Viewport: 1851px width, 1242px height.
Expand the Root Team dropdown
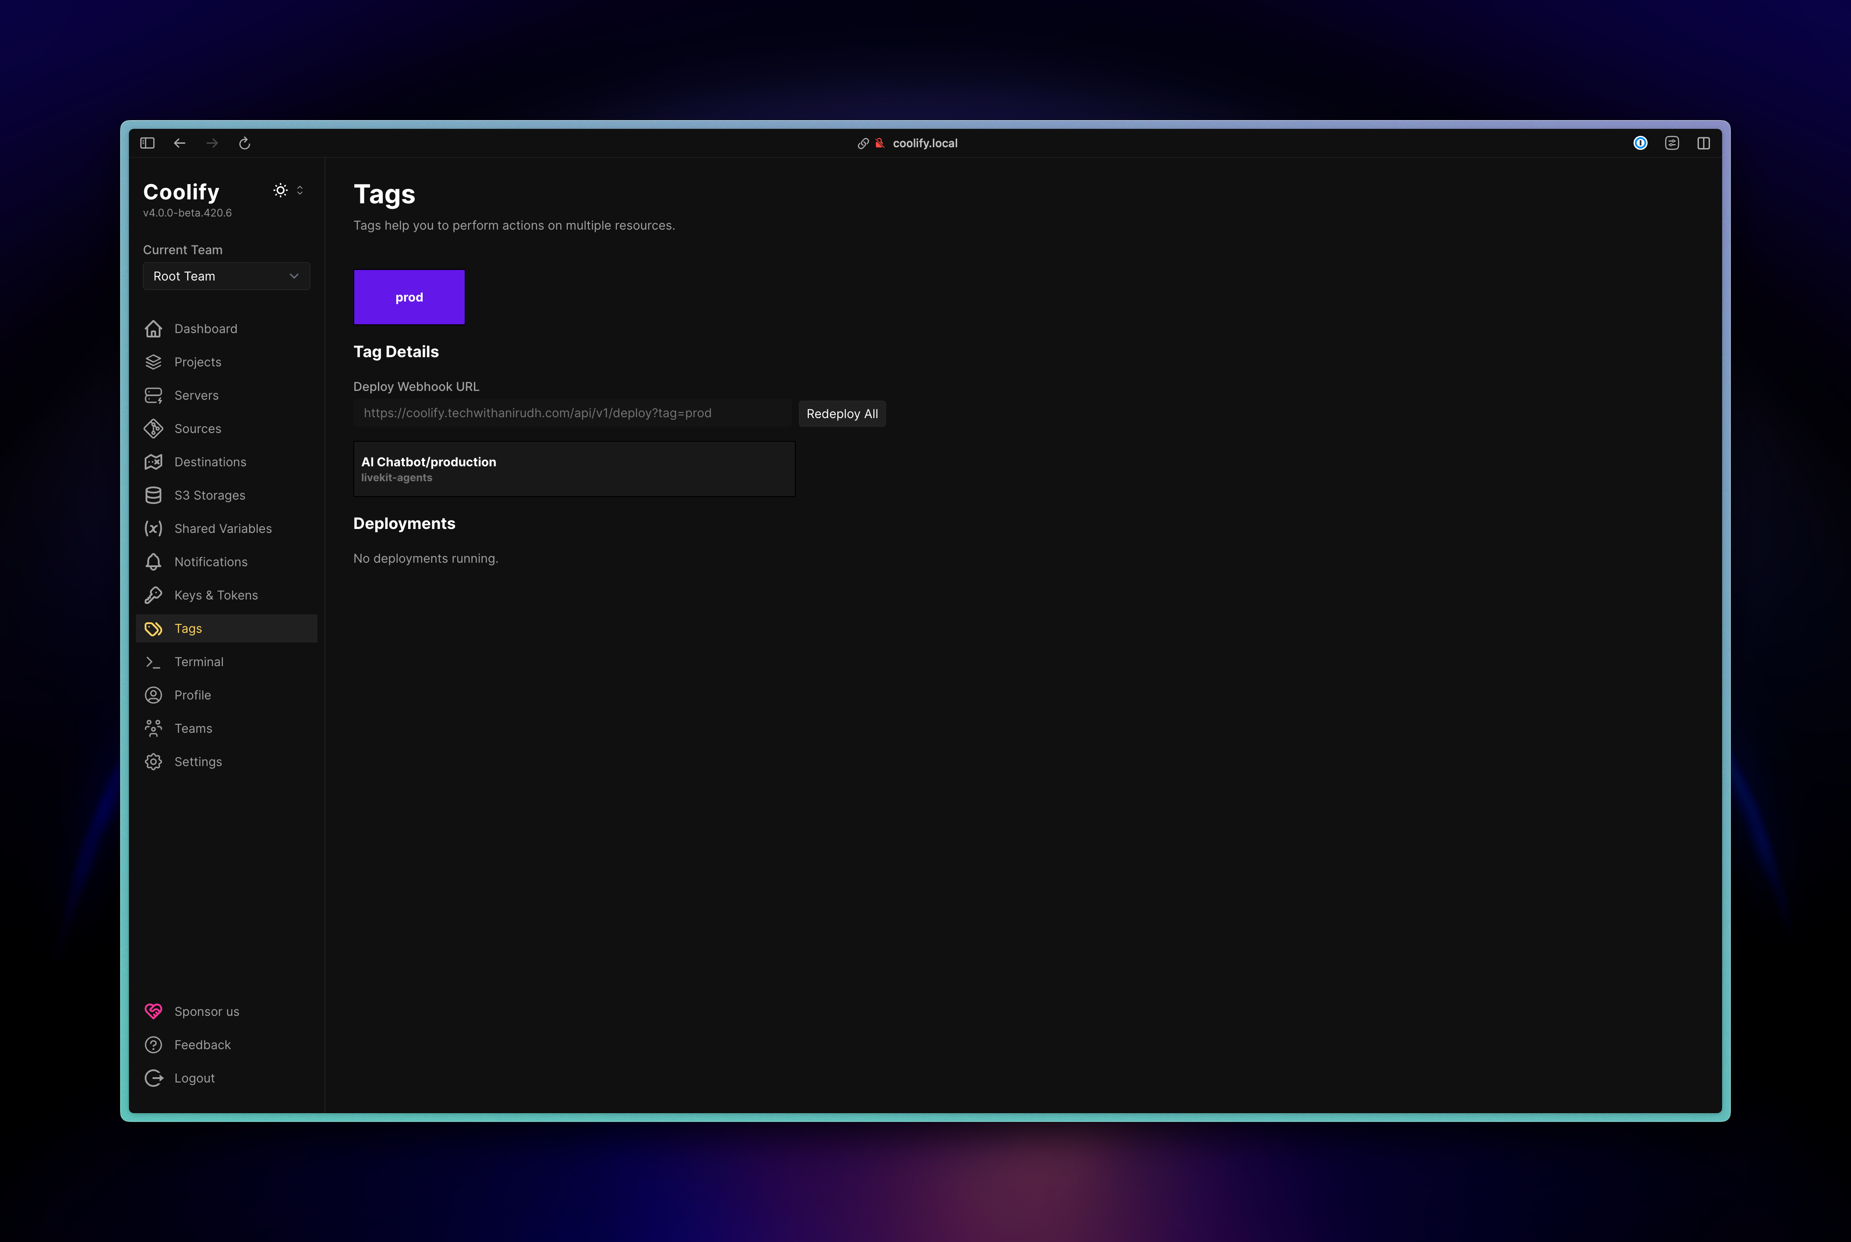tap(226, 277)
